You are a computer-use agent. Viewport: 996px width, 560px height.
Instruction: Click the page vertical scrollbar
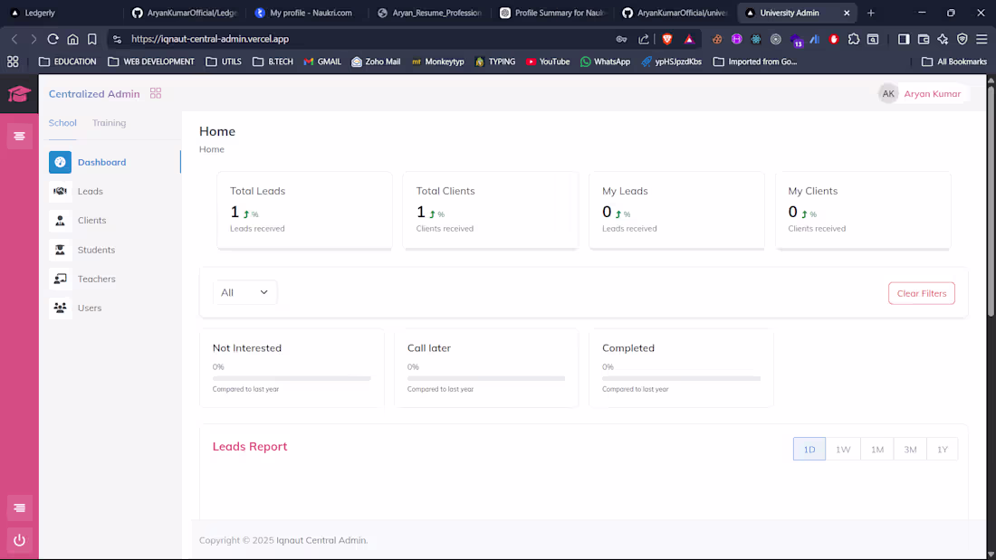pos(991,200)
